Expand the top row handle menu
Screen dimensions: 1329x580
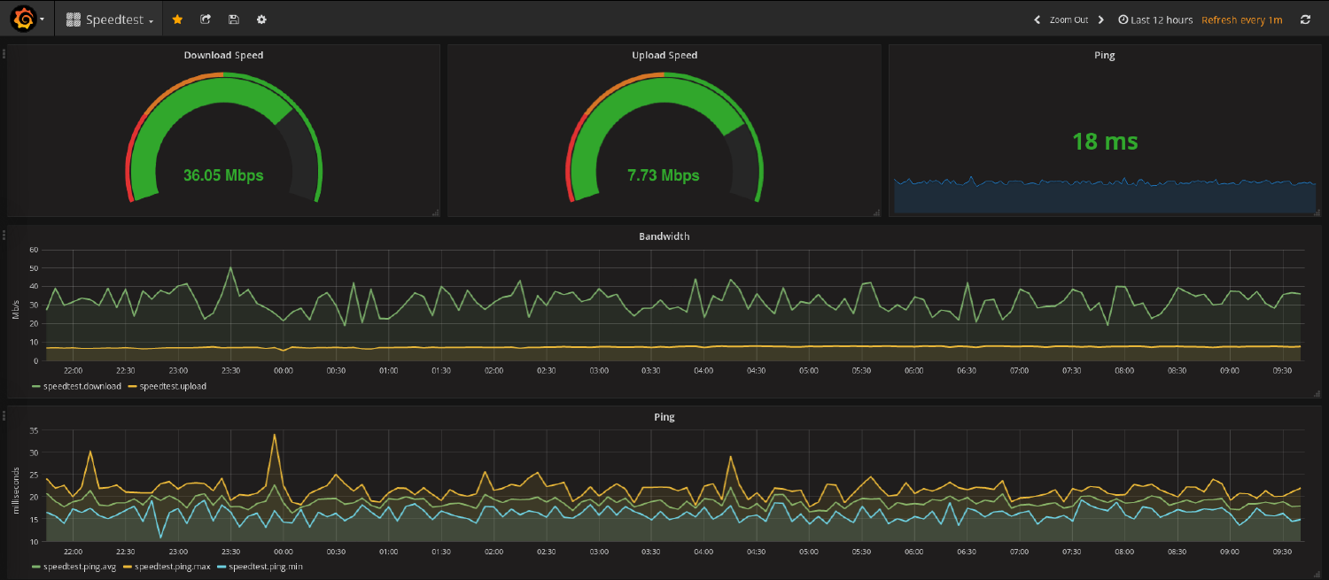click(4, 54)
